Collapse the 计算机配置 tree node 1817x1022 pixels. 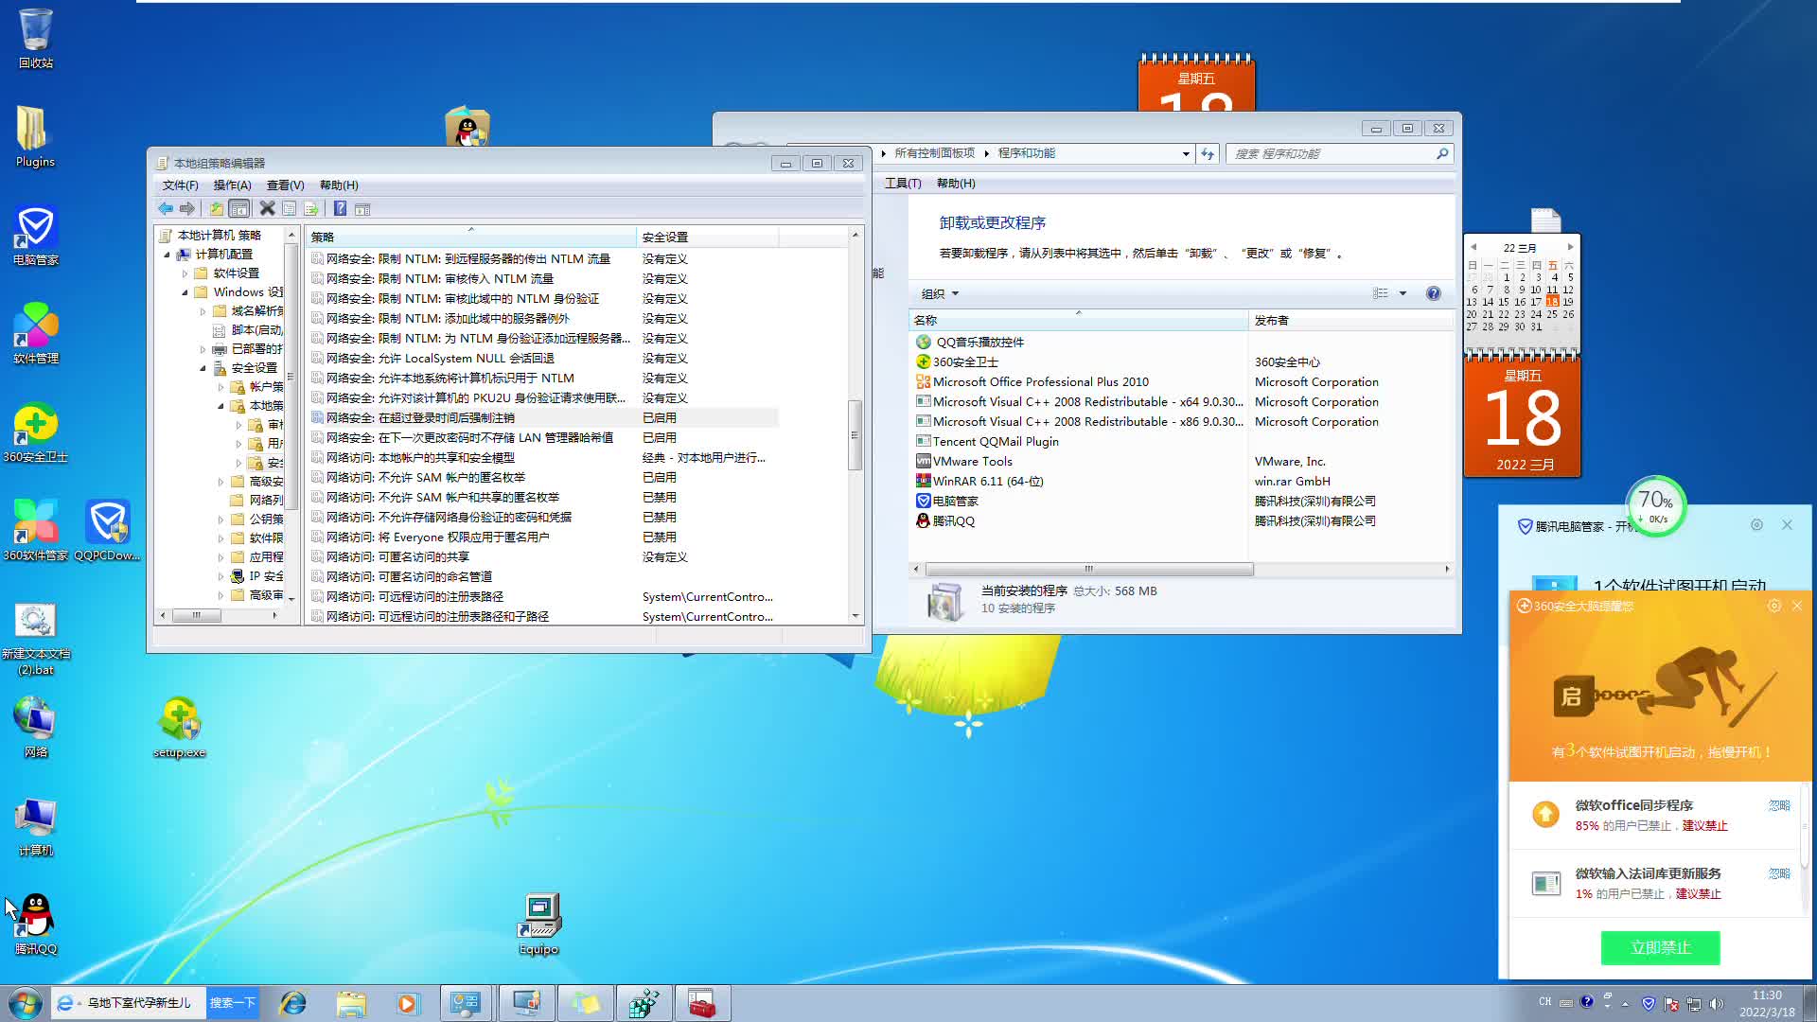pos(168,255)
